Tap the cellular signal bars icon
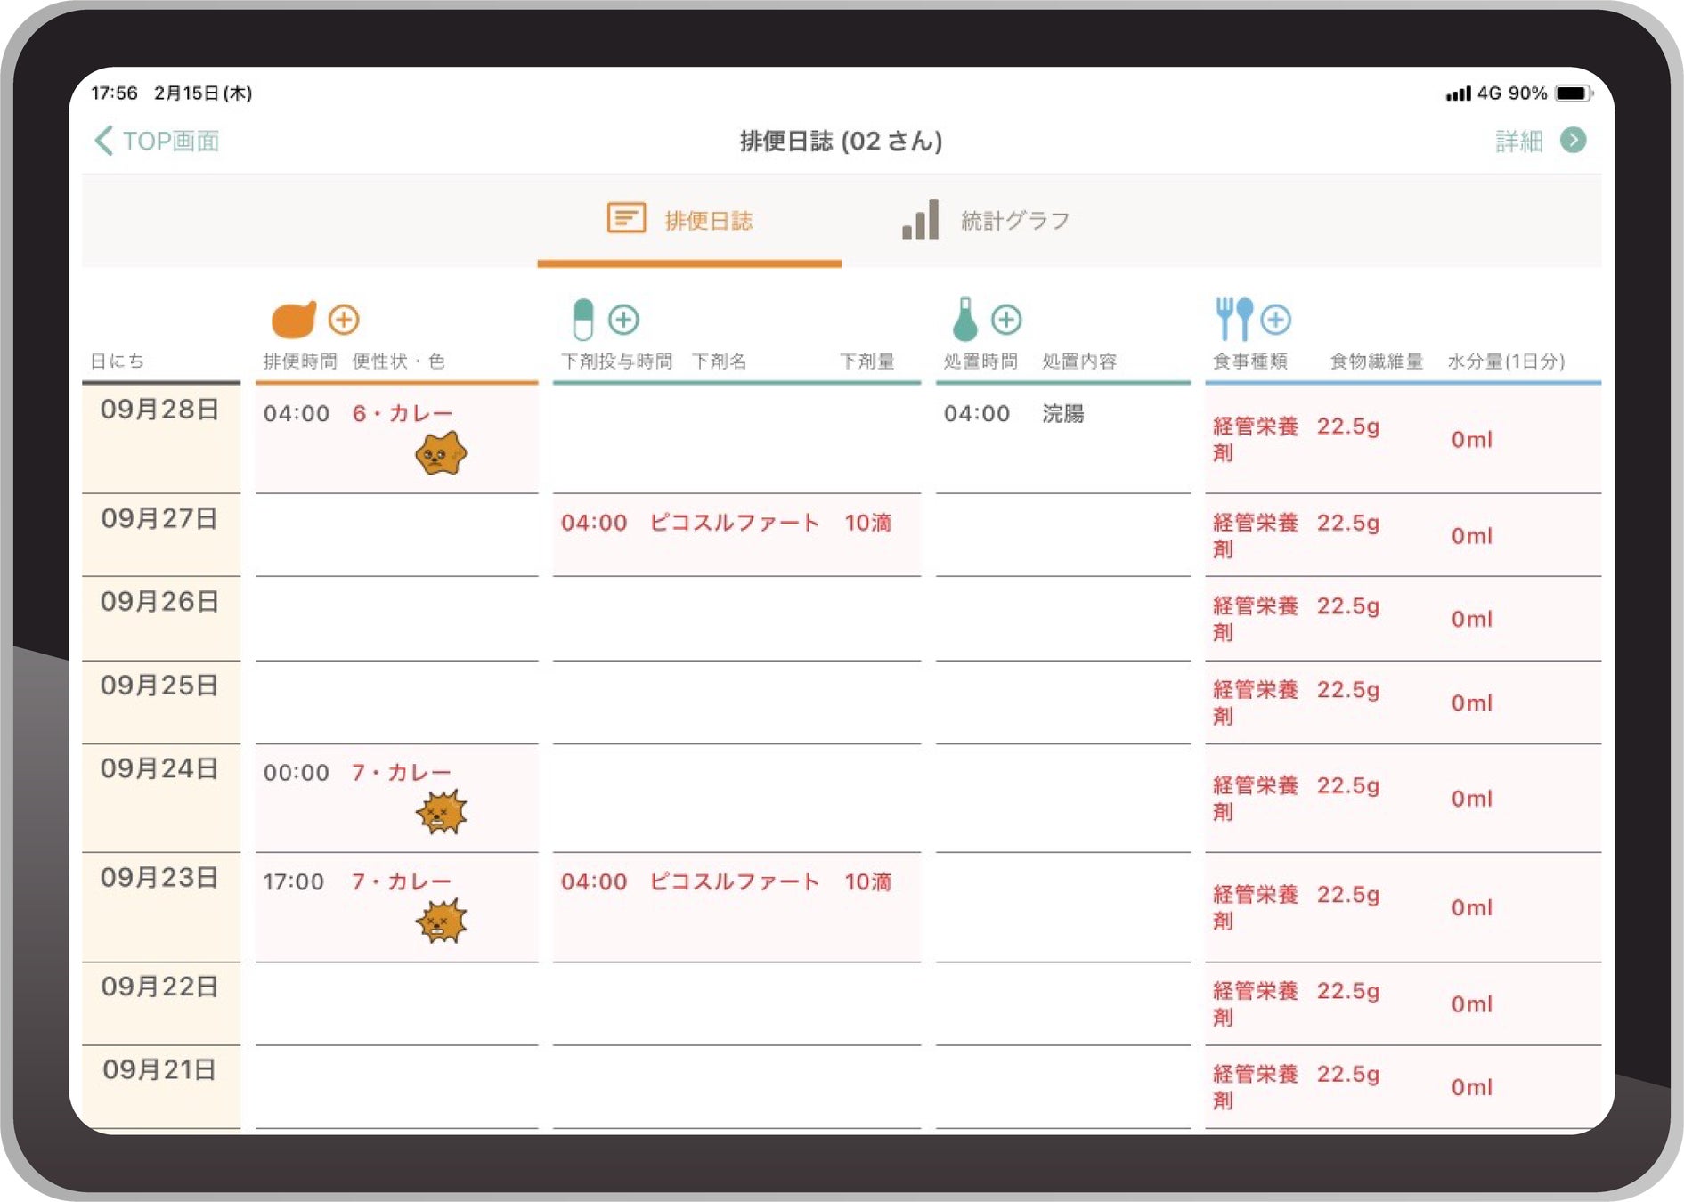Image resolution: width=1684 pixels, height=1202 pixels. (x=1458, y=93)
